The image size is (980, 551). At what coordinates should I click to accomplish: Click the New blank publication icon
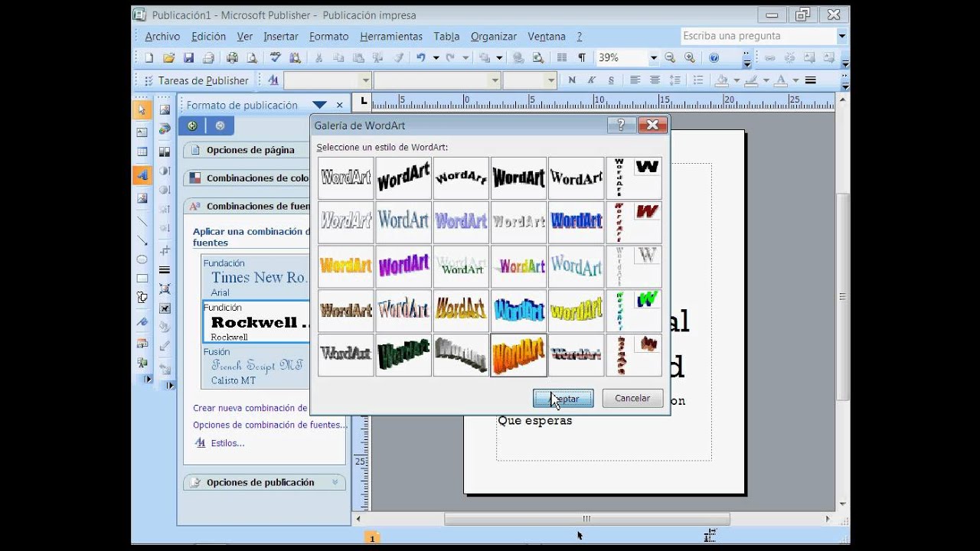pos(149,57)
